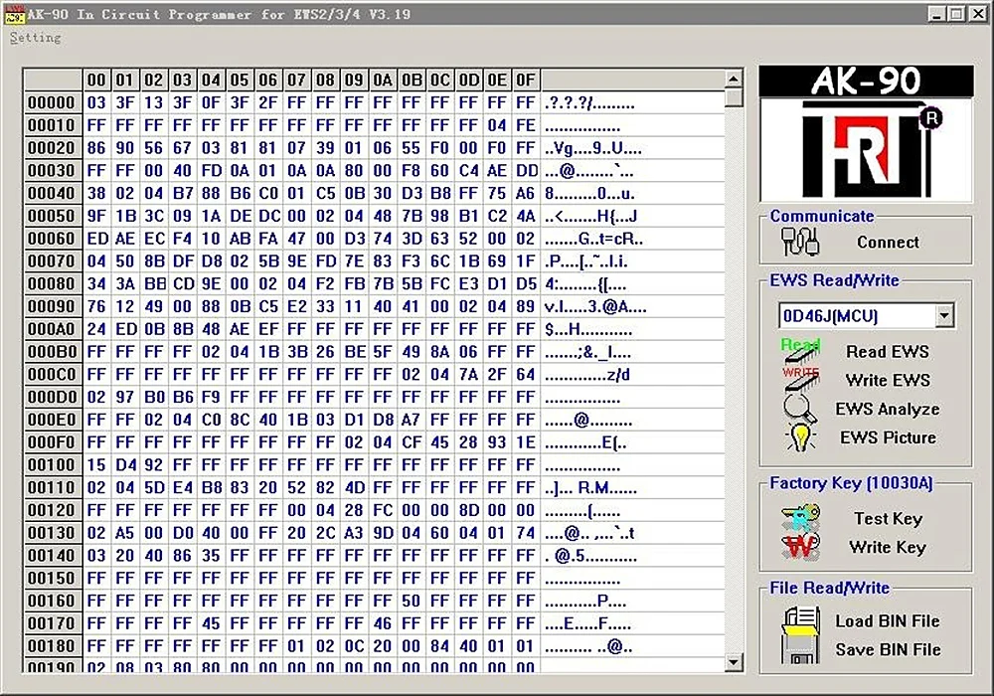The image size is (994, 696).
Task: Click byte 15 at start of row 00100
Action: coord(96,465)
